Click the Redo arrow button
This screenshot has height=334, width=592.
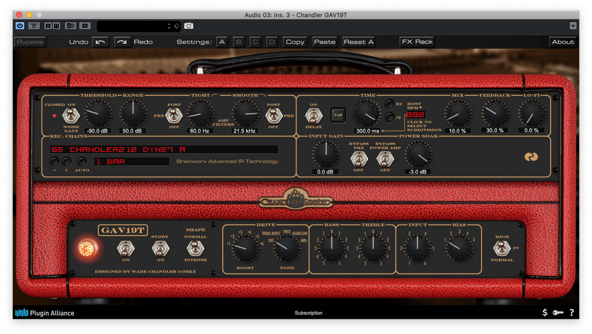coord(122,42)
